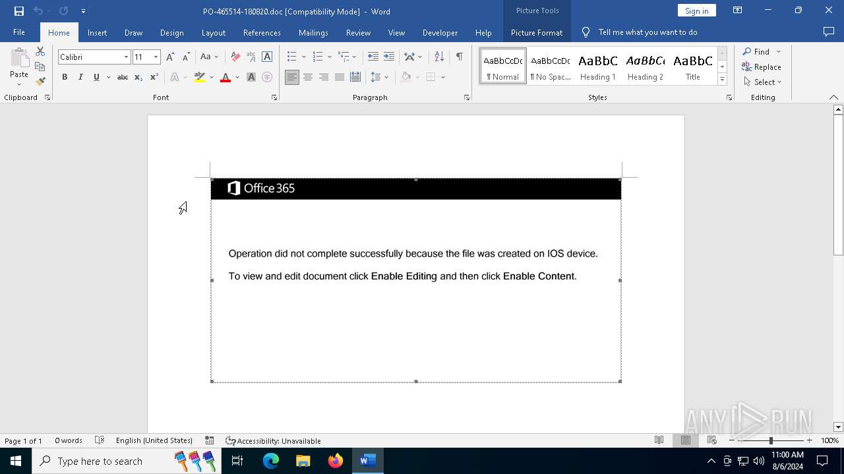Increase paragraph indent
The height and width of the screenshot is (474, 844).
389,57
